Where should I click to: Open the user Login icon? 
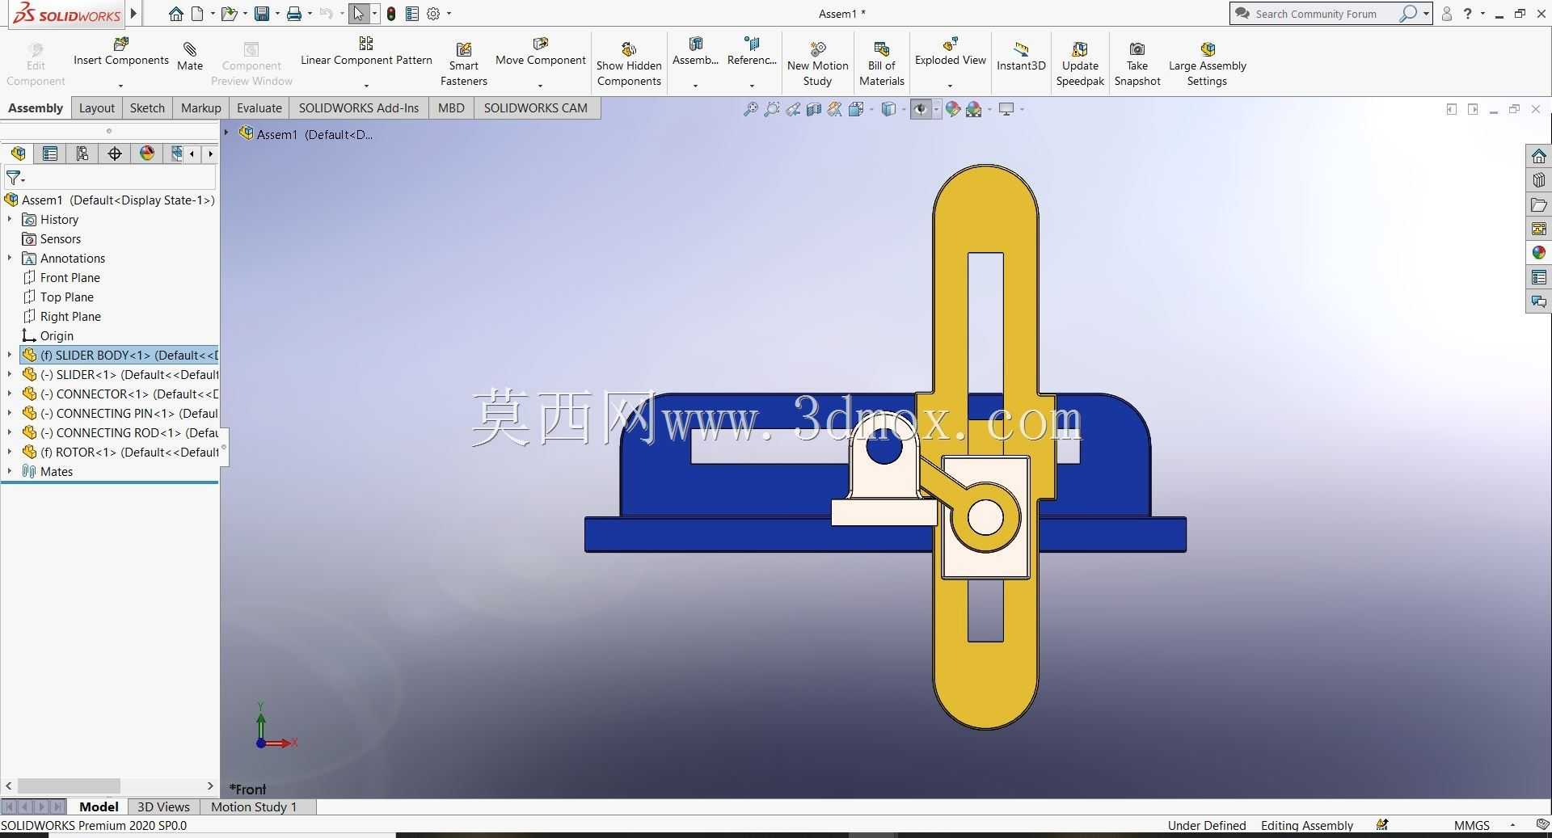(x=1447, y=14)
